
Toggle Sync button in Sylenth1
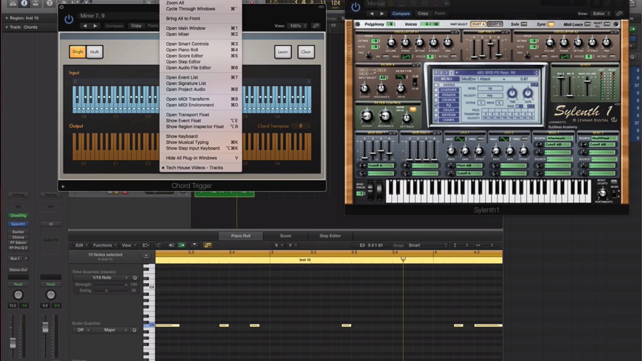point(551,24)
